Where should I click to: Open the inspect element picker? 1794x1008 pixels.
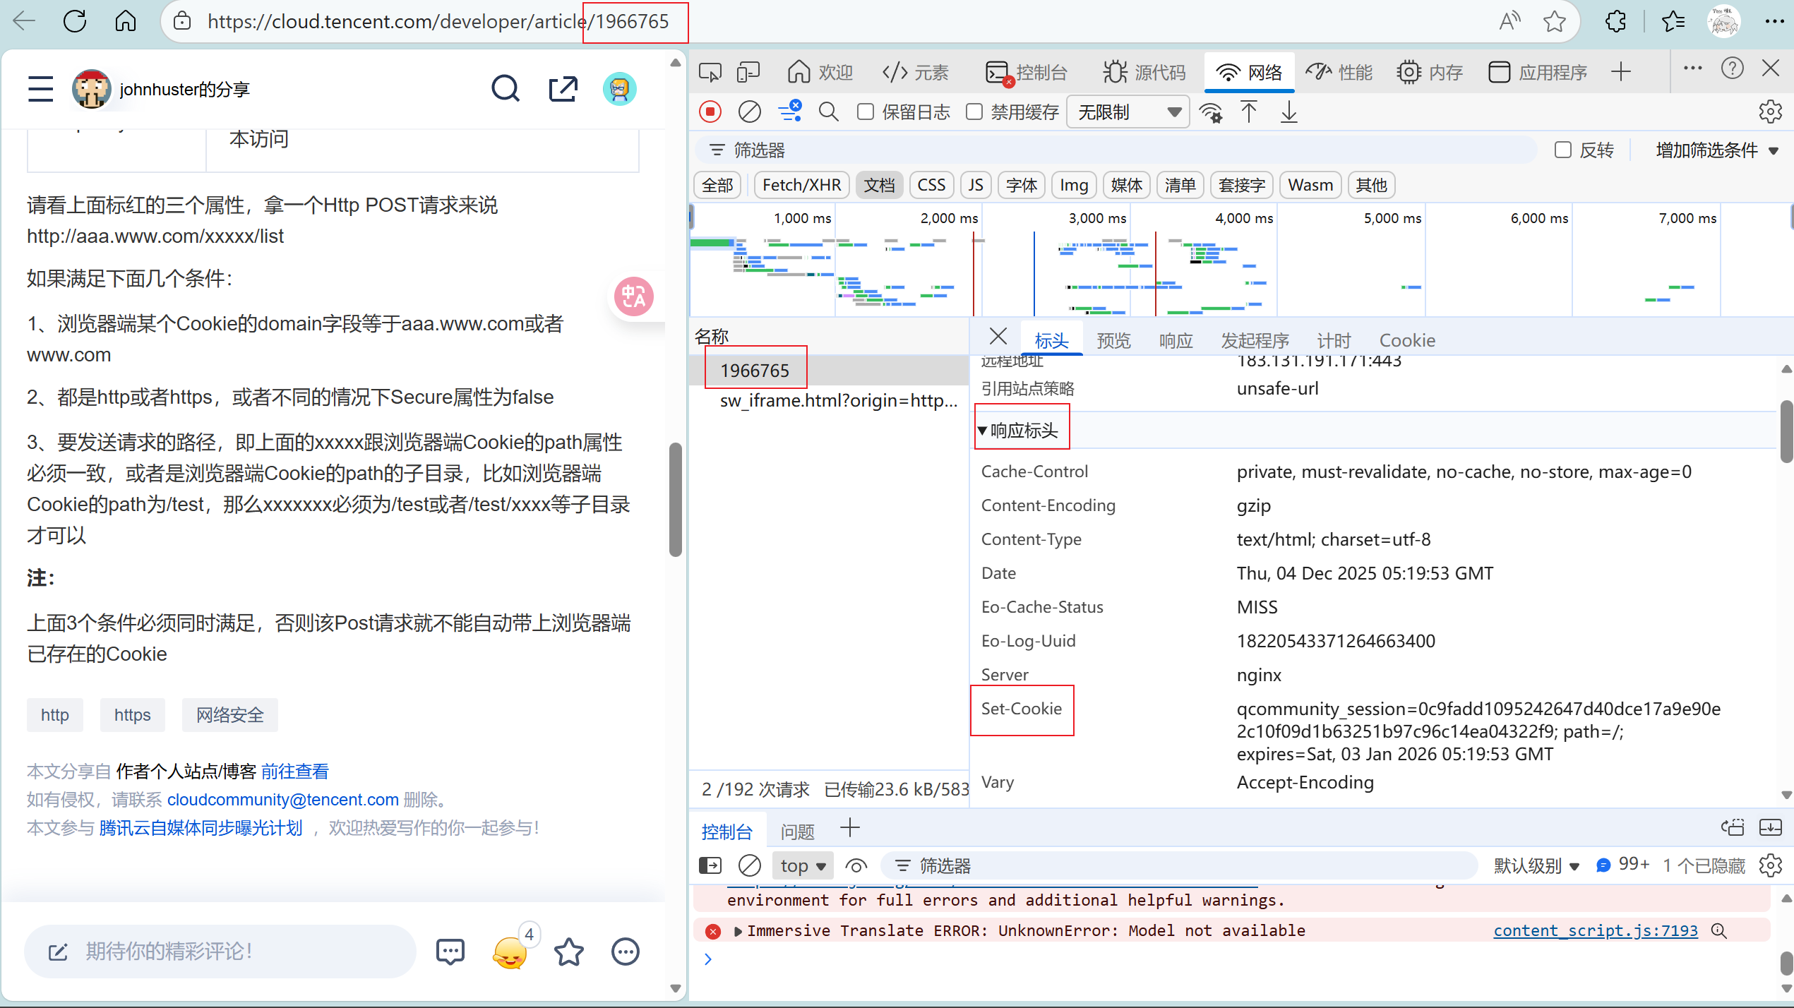click(x=710, y=72)
